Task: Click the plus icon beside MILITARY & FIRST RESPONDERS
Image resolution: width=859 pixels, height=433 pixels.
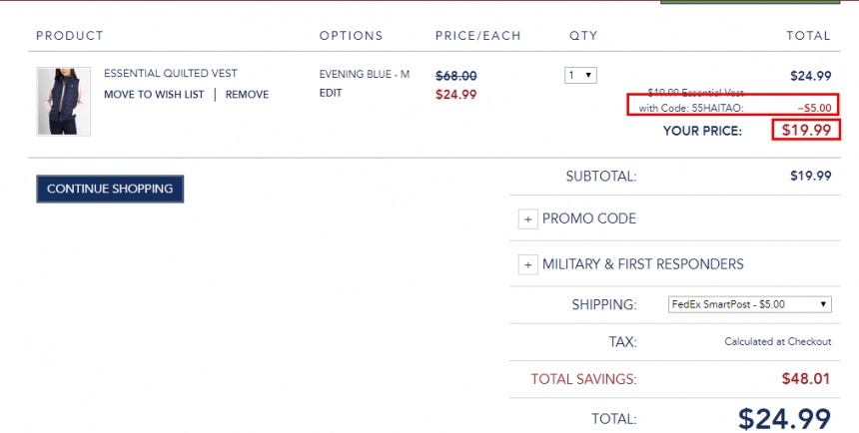Action: click(527, 264)
